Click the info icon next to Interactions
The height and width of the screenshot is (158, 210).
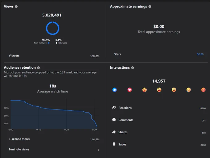pos(132,68)
